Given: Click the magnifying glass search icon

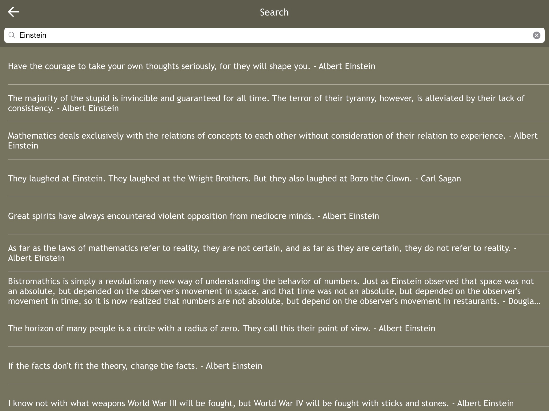Looking at the screenshot, I should (x=12, y=35).
